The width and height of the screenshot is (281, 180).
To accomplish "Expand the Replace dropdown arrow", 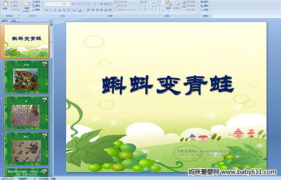I will [x=209, y=6].
